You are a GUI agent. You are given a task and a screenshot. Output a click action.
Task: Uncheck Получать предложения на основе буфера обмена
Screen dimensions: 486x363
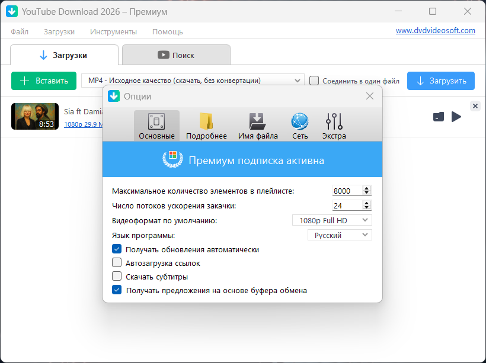point(117,290)
